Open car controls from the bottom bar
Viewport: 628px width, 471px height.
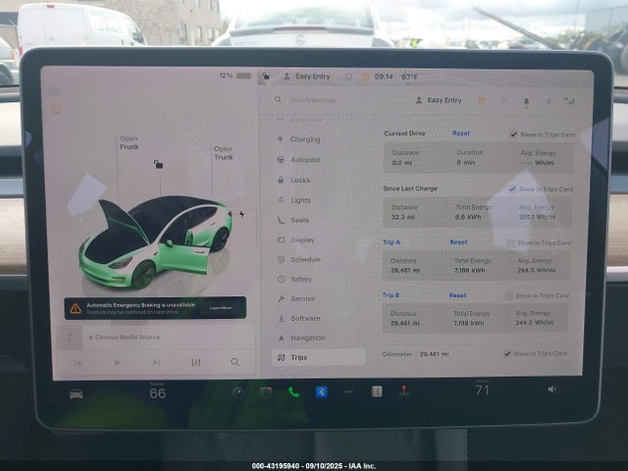(77, 394)
